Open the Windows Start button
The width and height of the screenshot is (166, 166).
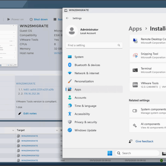click(110, 153)
